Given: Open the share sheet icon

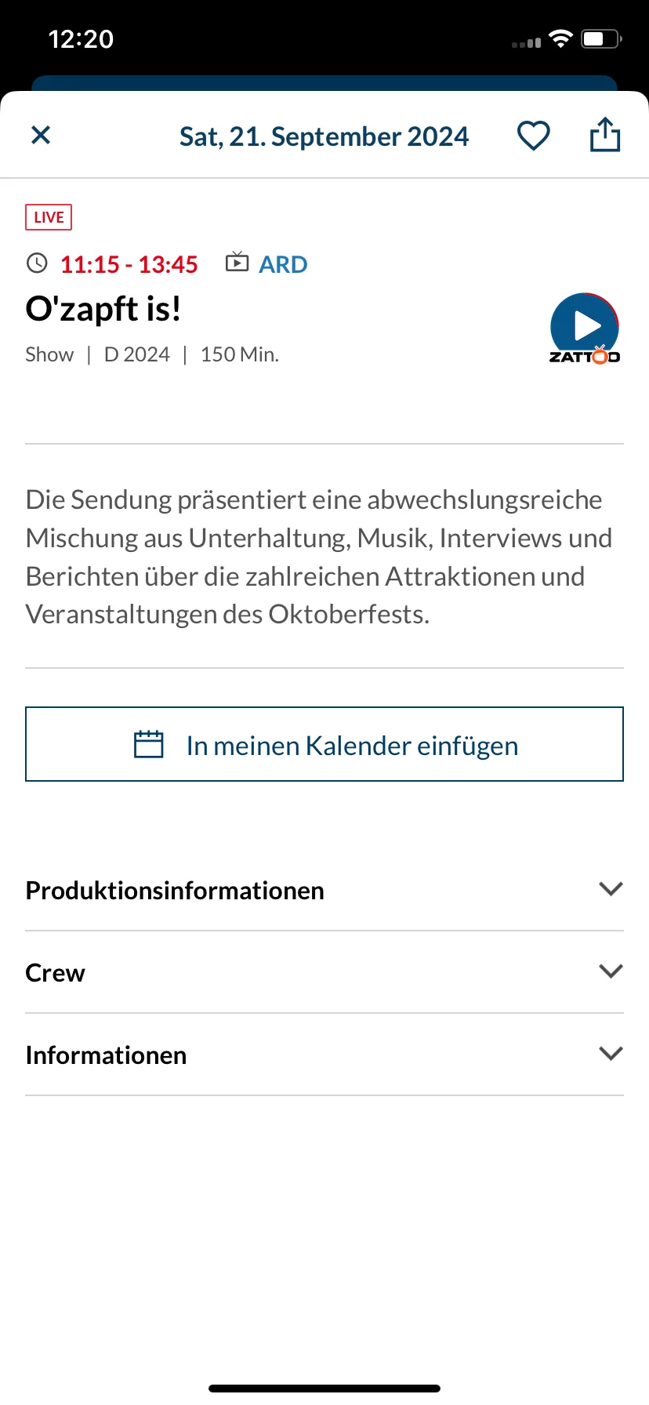Looking at the screenshot, I should (x=605, y=134).
